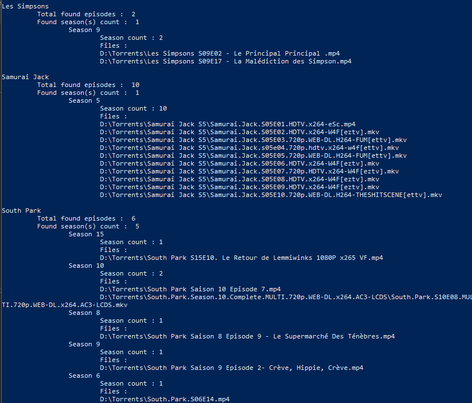
Task: Click 'Total found episodes : 6' line
Action: point(86,219)
